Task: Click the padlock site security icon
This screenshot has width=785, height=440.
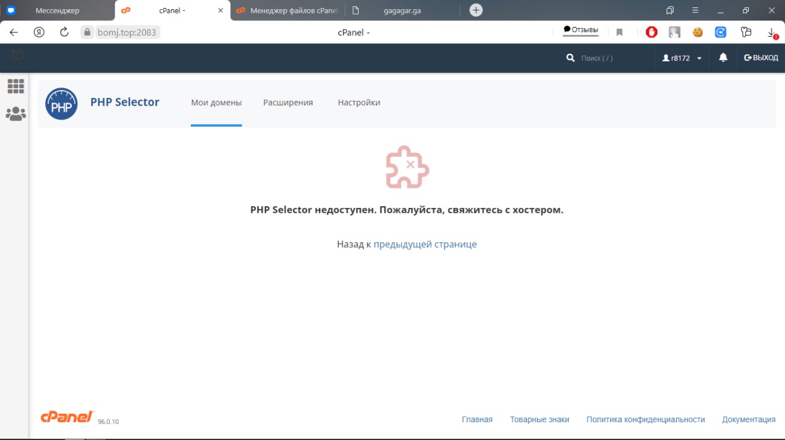Action: tap(88, 32)
